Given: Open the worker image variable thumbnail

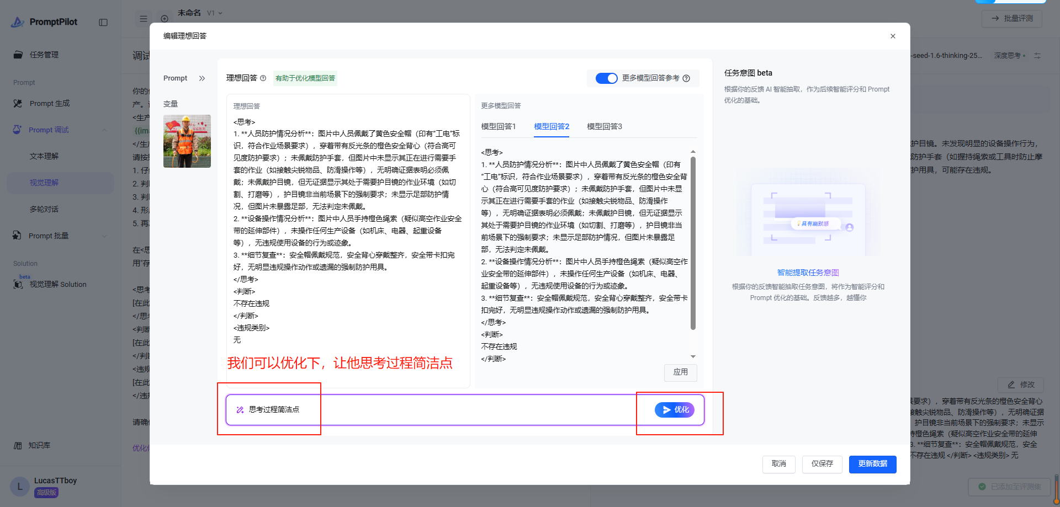Looking at the screenshot, I should 187,141.
